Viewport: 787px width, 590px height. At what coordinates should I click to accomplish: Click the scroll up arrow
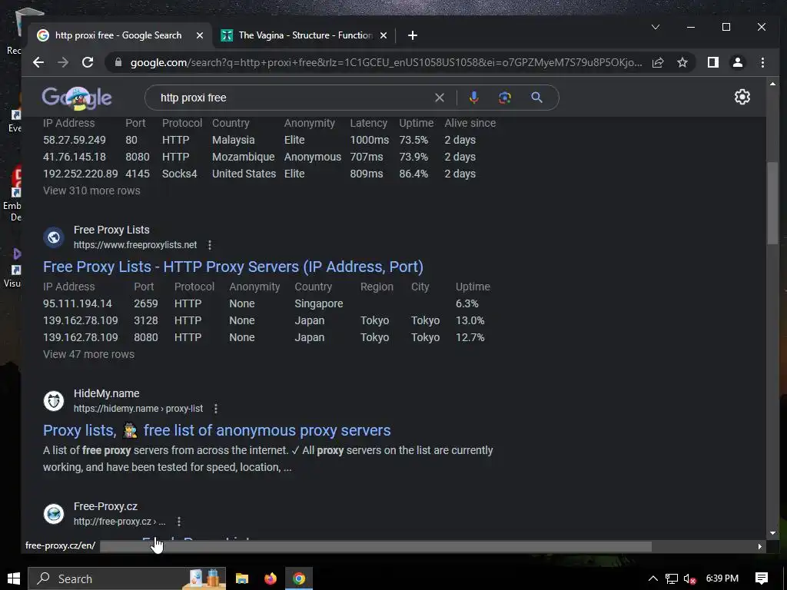[772, 84]
